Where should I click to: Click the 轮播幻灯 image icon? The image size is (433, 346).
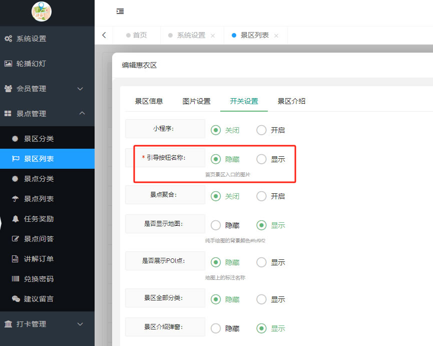[x=9, y=64]
